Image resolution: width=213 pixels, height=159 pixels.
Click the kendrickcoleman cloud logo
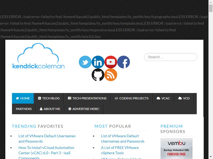coord(38,56)
